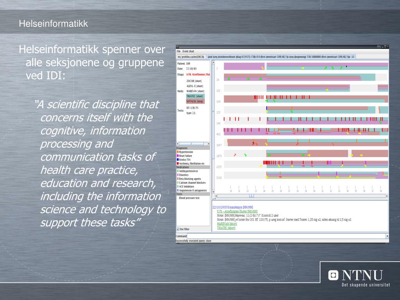Select the Heart failure magenta swatch
This screenshot has width=400, height=300.
click(178, 155)
